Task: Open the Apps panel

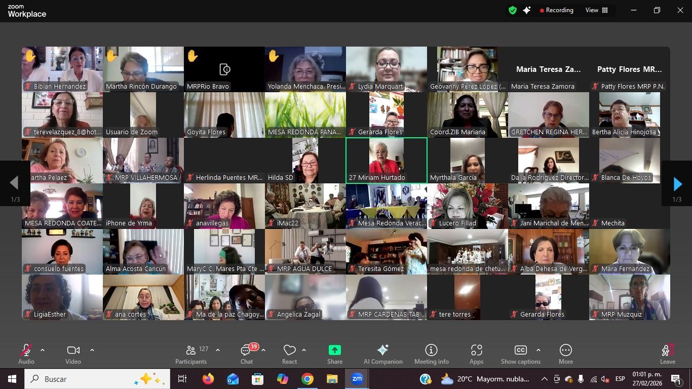Action: pos(476,354)
